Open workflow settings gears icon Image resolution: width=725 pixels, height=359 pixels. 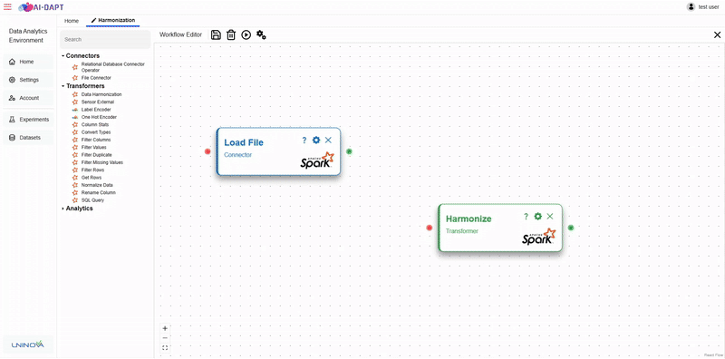coord(261,34)
